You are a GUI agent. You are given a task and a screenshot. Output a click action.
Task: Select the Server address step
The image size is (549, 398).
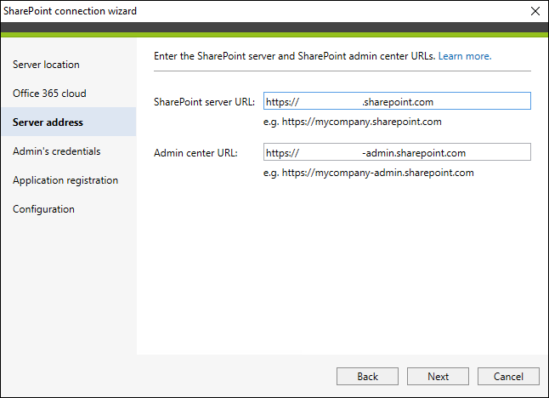[69, 122]
